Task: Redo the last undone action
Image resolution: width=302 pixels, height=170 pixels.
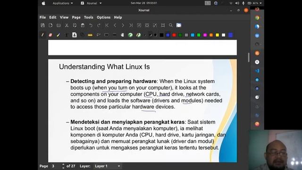Action: tap(99, 25)
